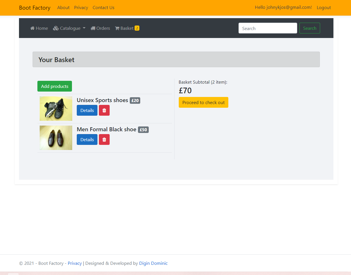
Task: Click Proceed to check out
Action: (x=203, y=102)
